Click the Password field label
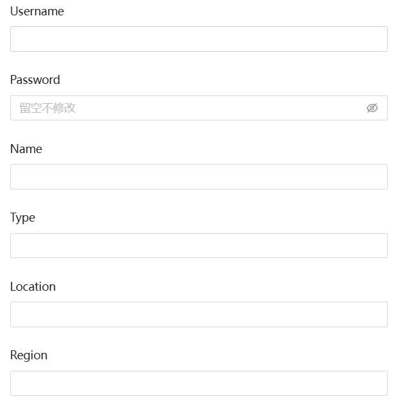Image resolution: width=398 pixels, height=415 pixels. pos(35,79)
